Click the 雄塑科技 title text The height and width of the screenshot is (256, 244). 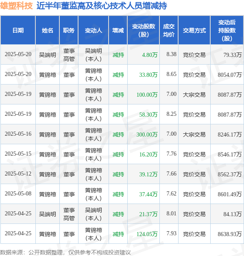16,6
